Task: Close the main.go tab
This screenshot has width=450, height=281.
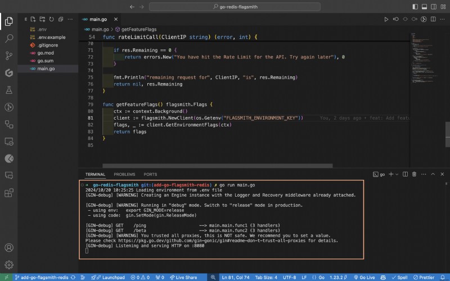Action: (x=116, y=19)
